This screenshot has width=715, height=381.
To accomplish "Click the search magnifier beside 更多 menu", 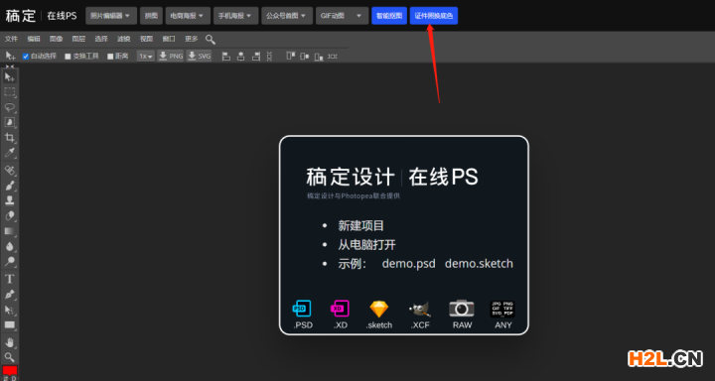I will coord(211,40).
